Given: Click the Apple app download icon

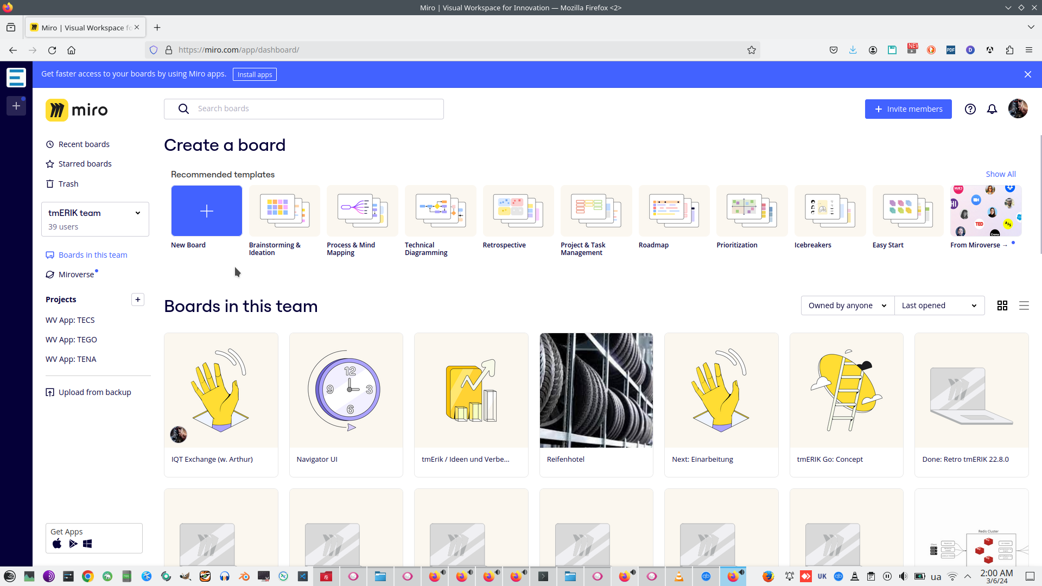Looking at the screenshot, I should click(57, 544).
